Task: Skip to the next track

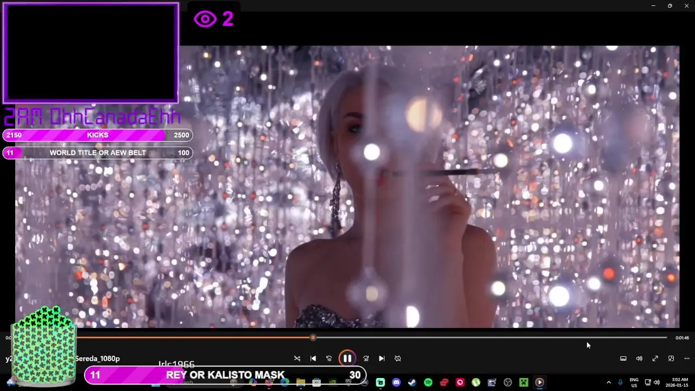Action: (382, 358)
